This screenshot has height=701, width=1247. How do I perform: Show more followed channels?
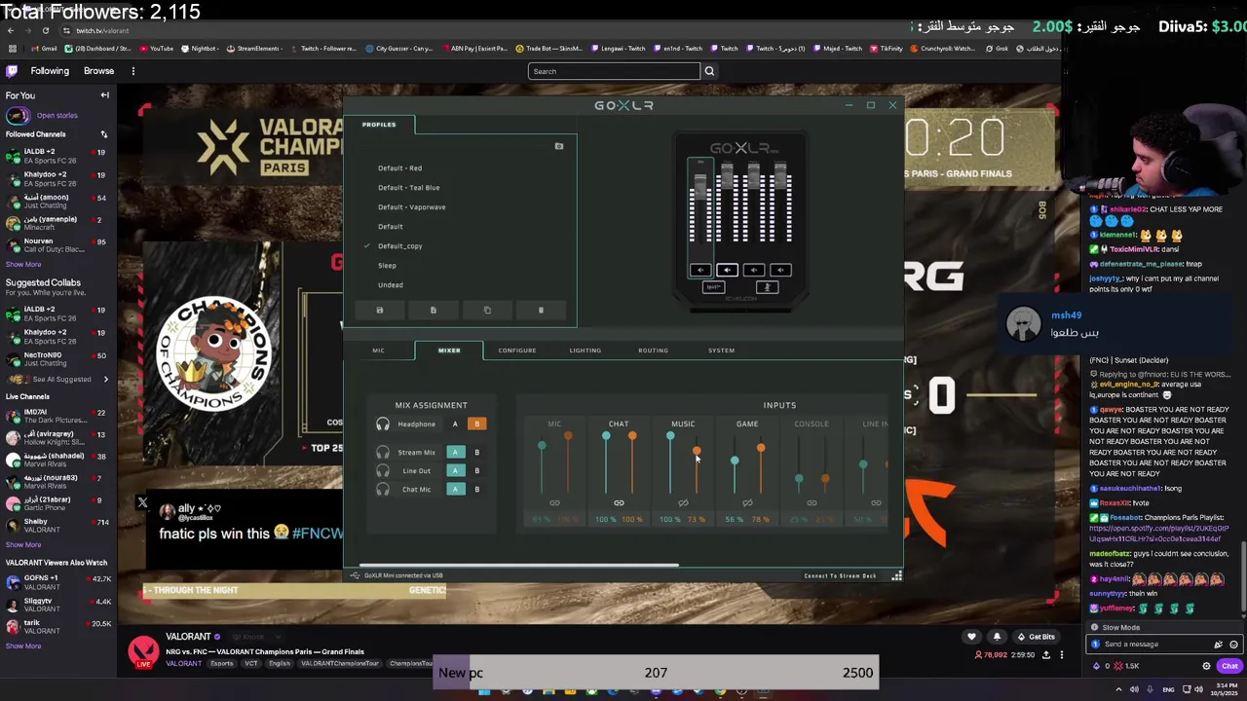[x=23, y=265]
